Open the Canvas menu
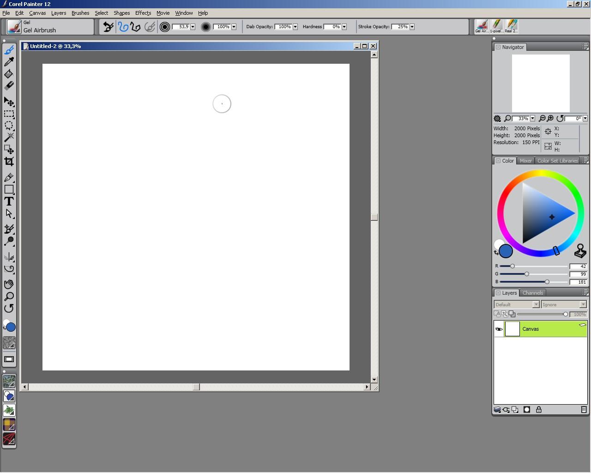The image size is (591, 473). click(x=37, y=13)
